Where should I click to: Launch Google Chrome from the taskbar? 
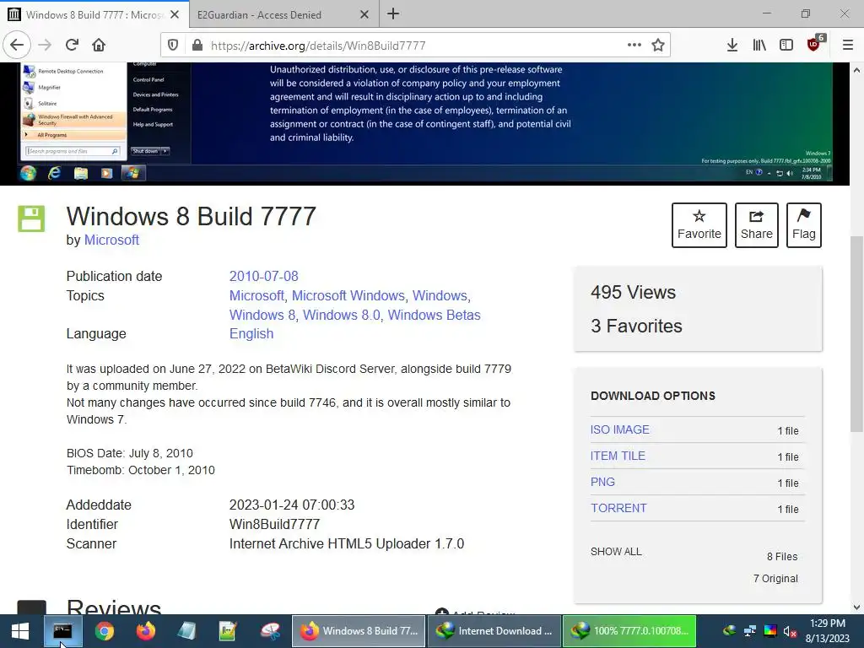coord(104,631)
